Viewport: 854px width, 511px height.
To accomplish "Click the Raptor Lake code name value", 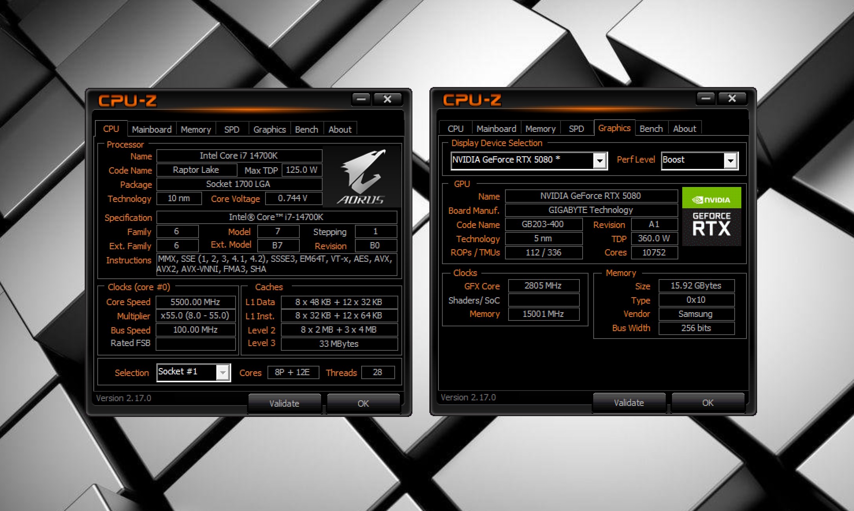I will (197, 170).
